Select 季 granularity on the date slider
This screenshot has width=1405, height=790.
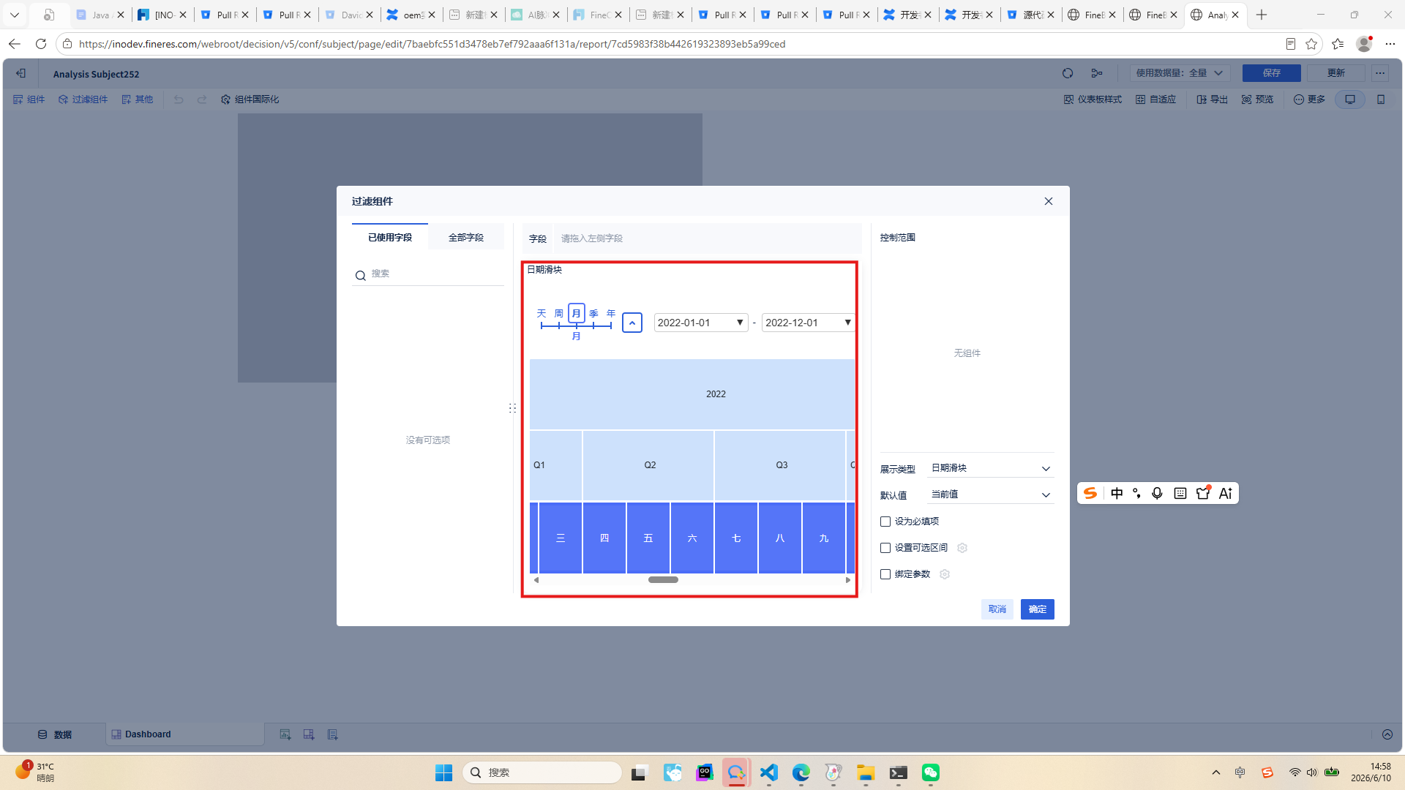pos(594,314)
